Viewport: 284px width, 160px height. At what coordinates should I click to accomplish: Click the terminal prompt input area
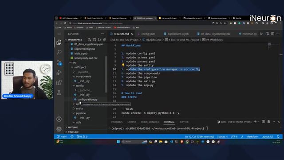pyautogui.click(x=207, y=128)
